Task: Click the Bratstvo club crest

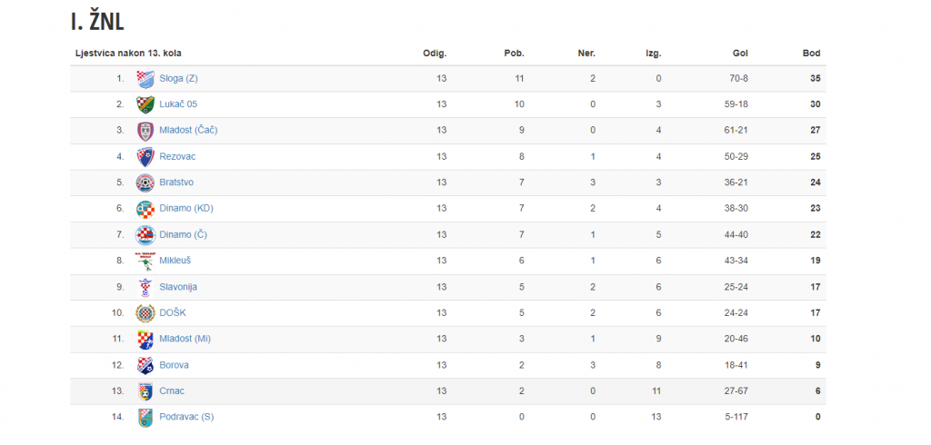Action: [145, 183]
